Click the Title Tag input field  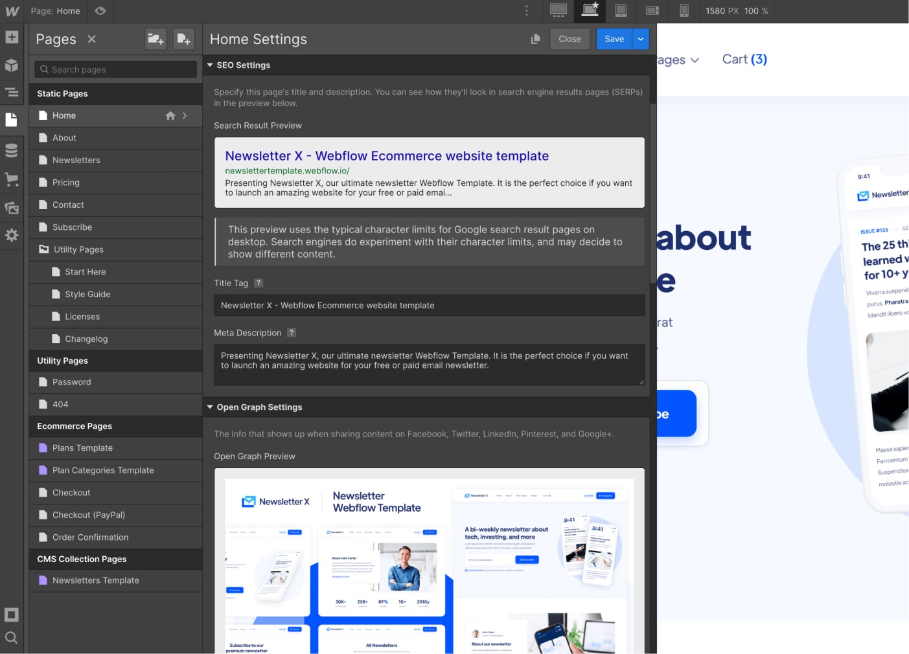tap(429, 305)
